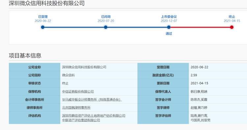Viewport: 247px width, 130px height.
Task: Click the company full name value in the table
Action: click(x=84, y=67)
